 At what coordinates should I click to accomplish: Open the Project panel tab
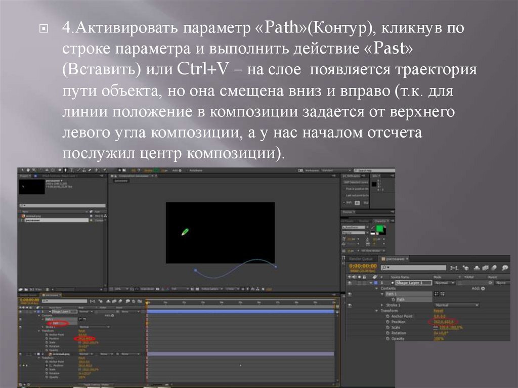tap(25, 176)
